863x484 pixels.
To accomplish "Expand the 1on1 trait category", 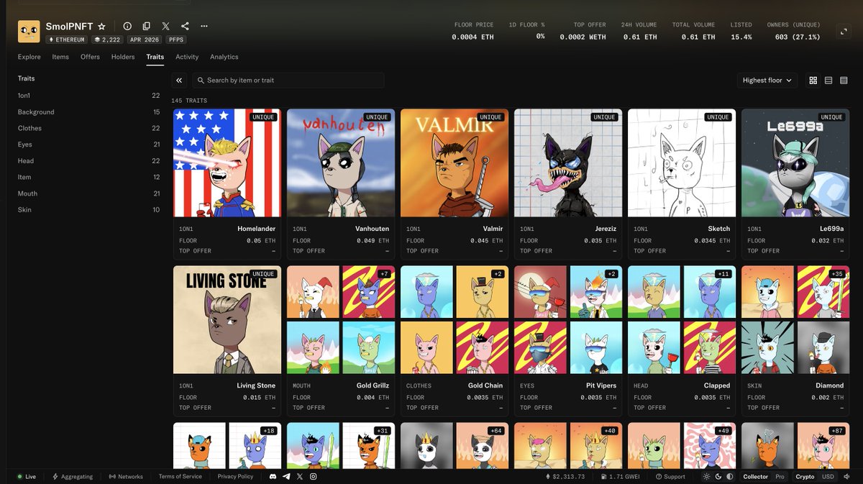I will click(88, 96).
